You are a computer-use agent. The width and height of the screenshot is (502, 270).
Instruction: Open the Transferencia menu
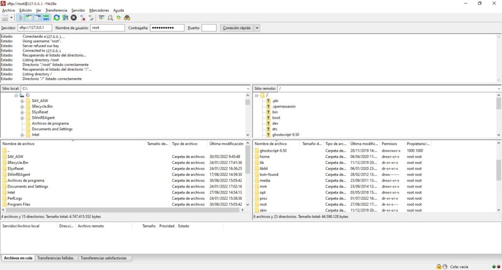[x=56, y=10]
